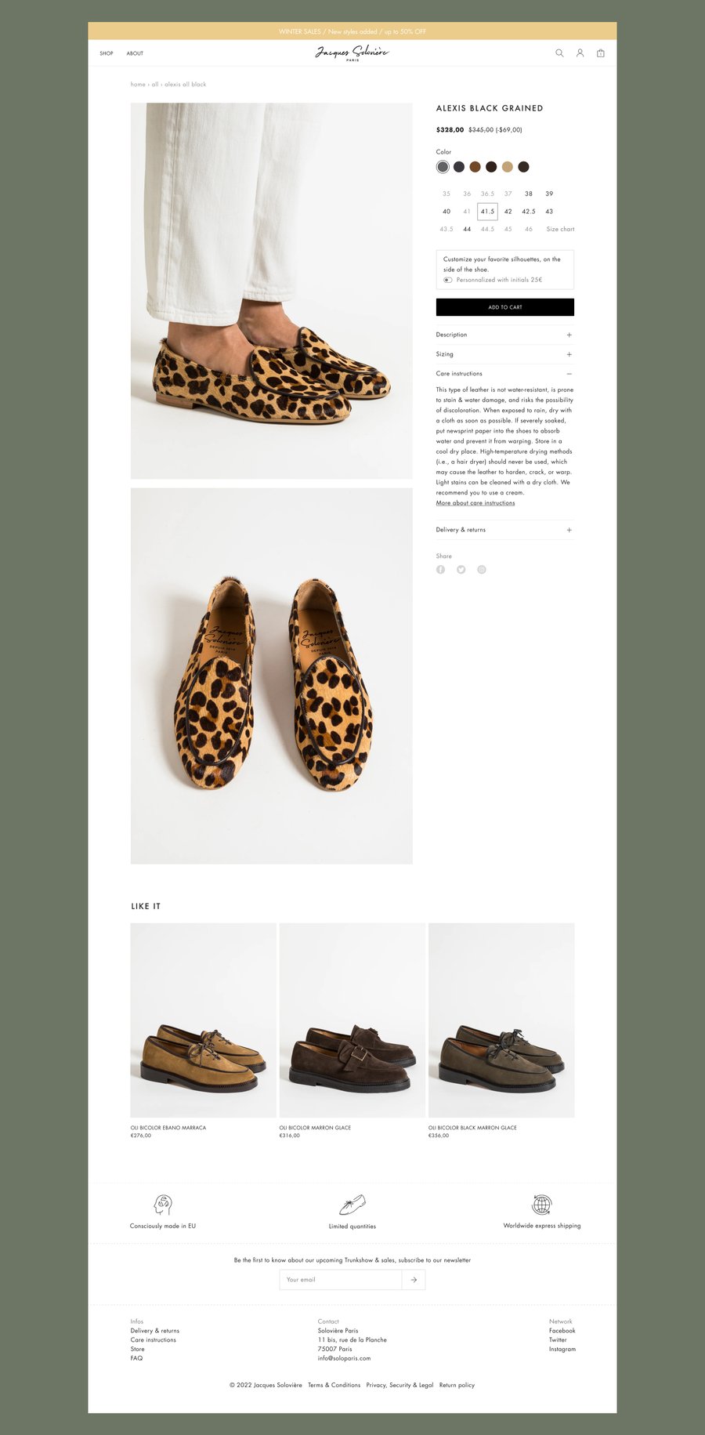
Task: Open the search icon in header
Action: click(x=559, y=53)
